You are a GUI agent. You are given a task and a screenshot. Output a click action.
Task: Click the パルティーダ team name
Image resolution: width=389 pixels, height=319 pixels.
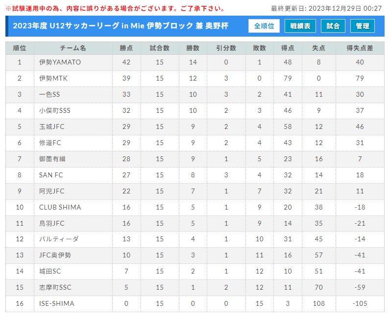click(59, 239)
